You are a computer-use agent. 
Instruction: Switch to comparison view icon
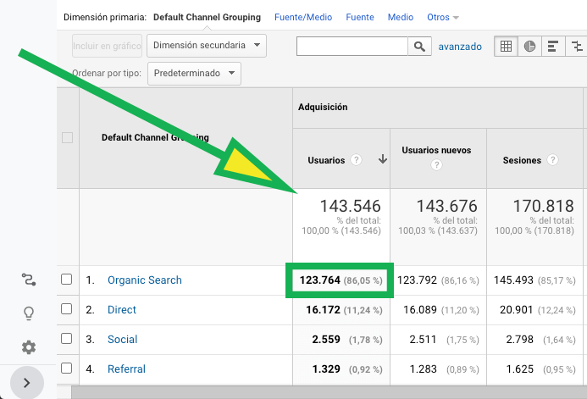577,47
